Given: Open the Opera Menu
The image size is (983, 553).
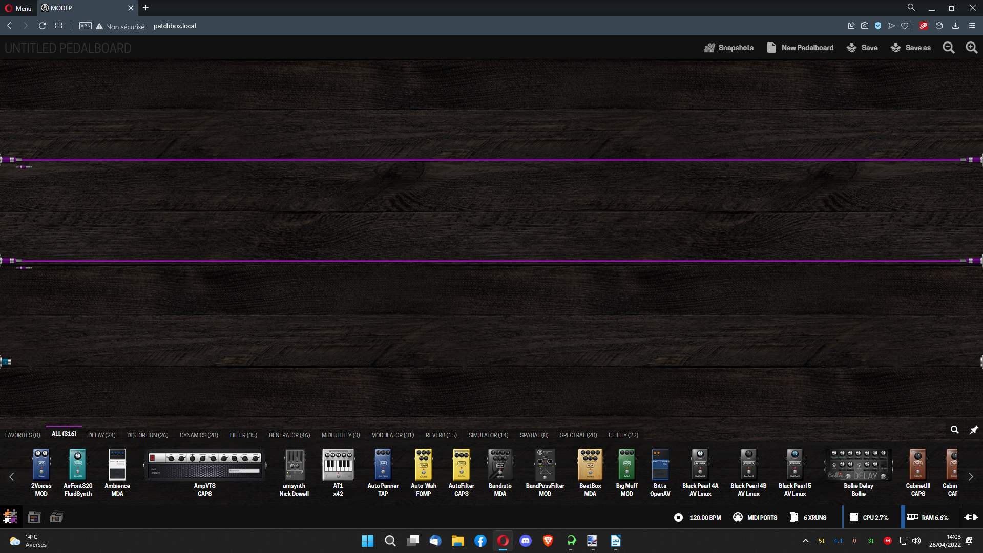Looking at the screenshot, I should [18, 8].
